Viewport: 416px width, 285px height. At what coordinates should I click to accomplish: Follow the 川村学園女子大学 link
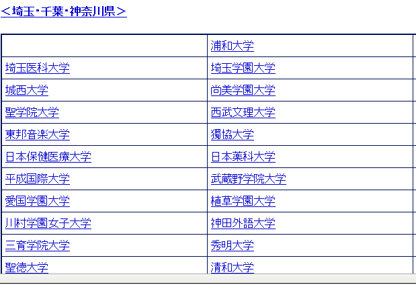pyautogui.click(x=48, y=223)
